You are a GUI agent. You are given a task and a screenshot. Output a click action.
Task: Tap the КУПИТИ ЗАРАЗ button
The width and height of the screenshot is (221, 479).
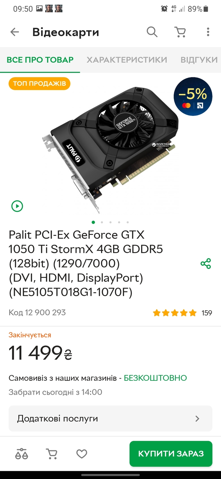coord(171,454)
